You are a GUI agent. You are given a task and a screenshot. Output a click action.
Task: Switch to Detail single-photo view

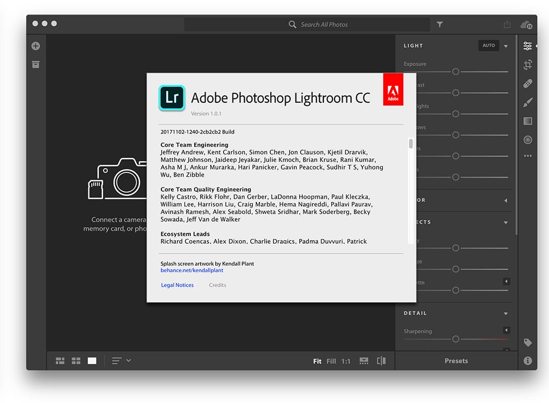92,361
